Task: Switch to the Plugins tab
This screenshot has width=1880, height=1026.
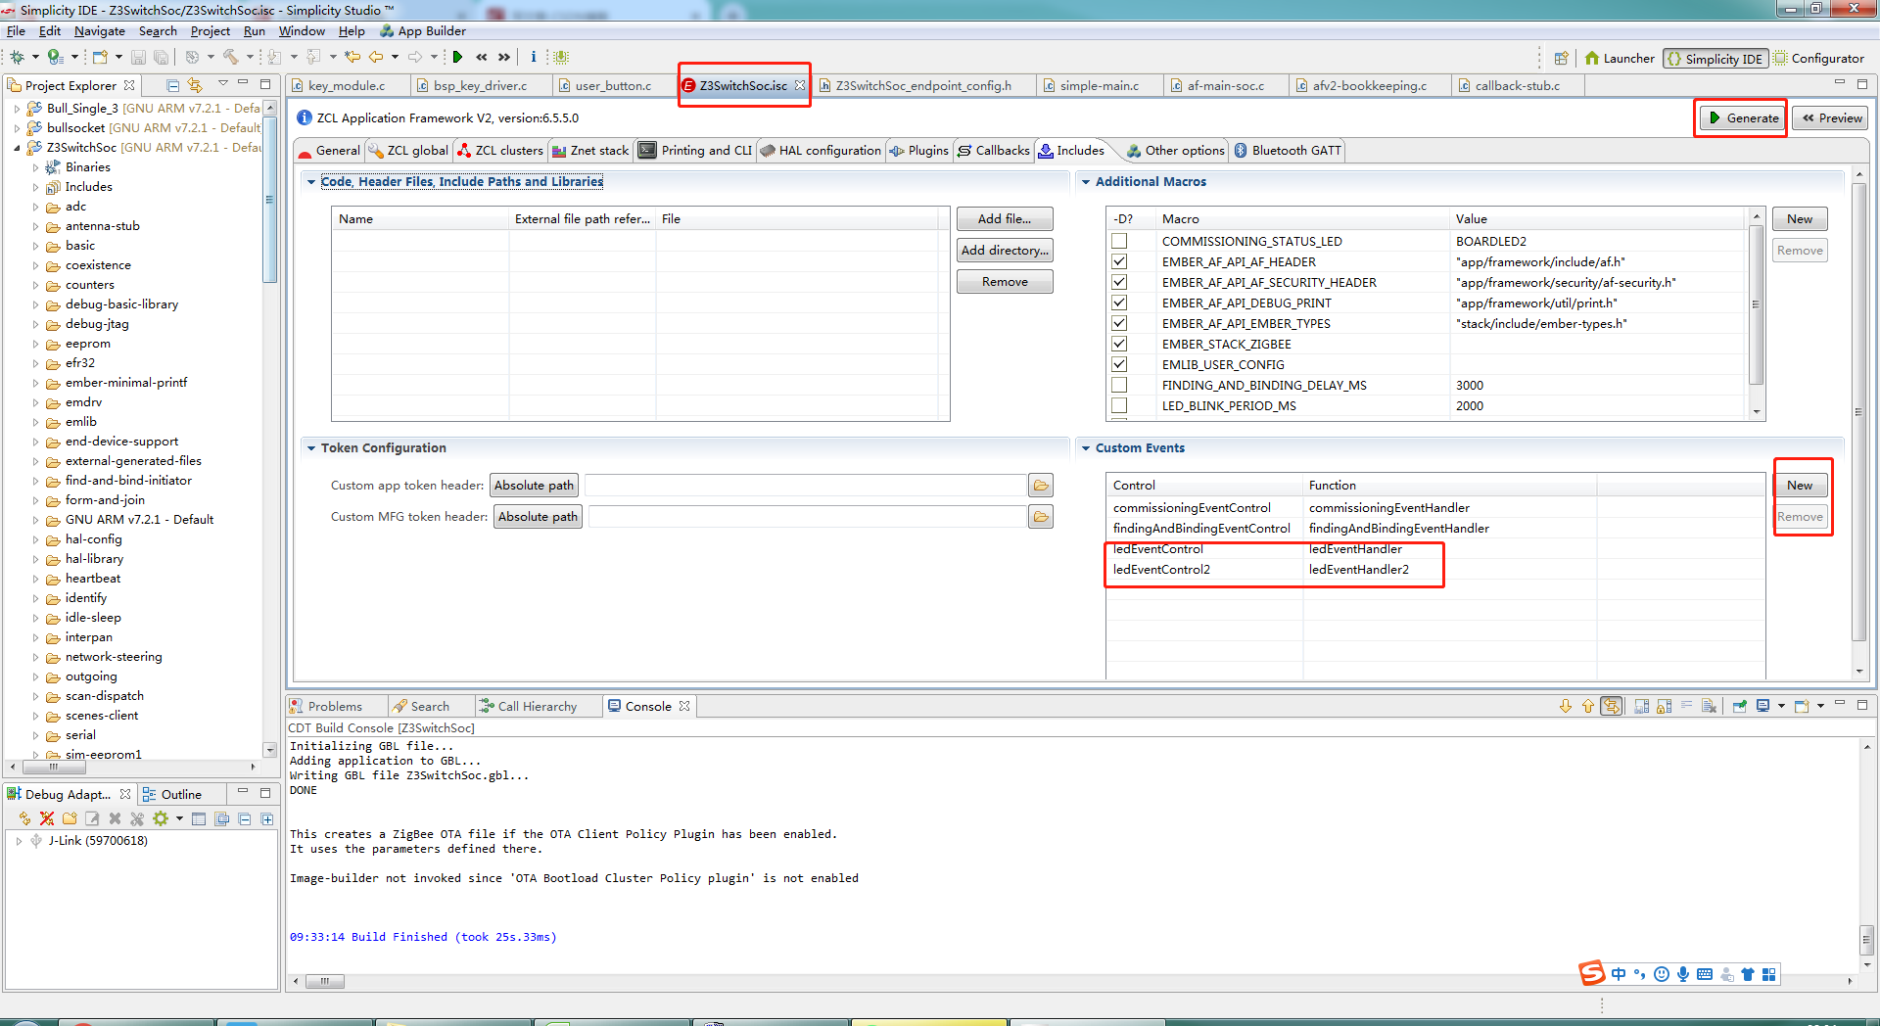Action: coord(918,151)
